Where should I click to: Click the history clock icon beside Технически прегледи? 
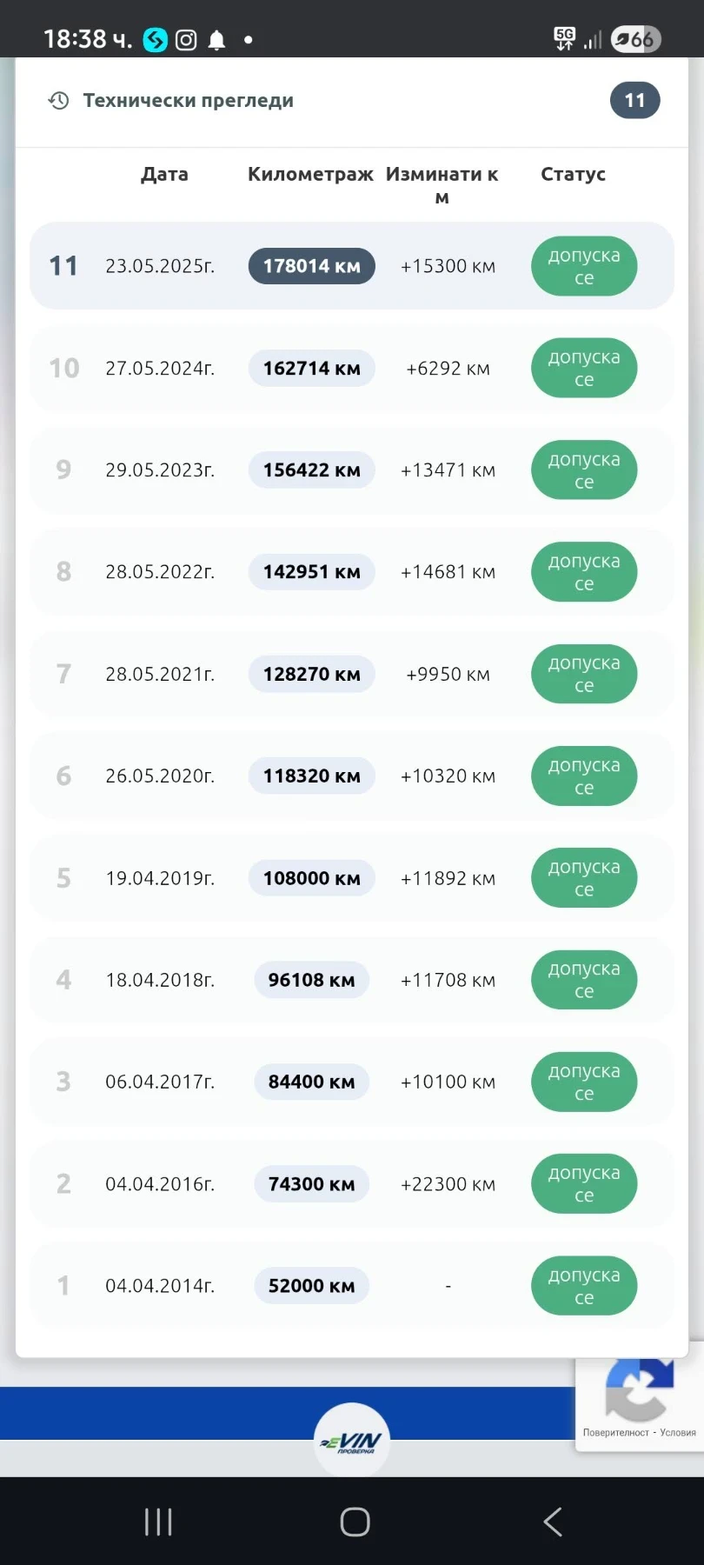tap(58, 101)
